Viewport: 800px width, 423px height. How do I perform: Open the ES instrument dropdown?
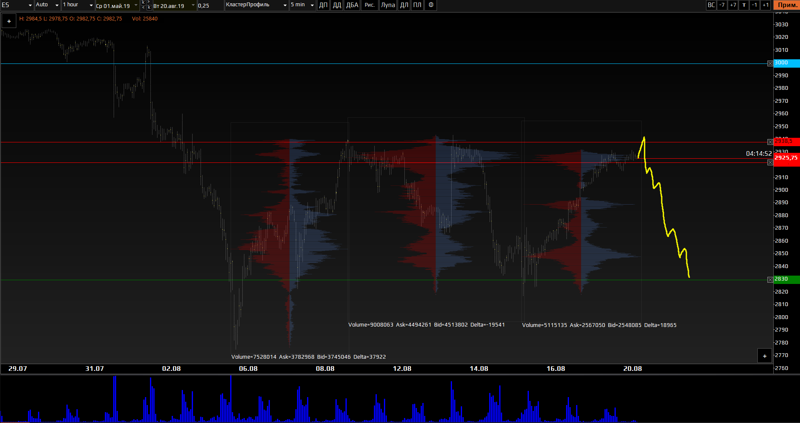[x=17, y=5]
